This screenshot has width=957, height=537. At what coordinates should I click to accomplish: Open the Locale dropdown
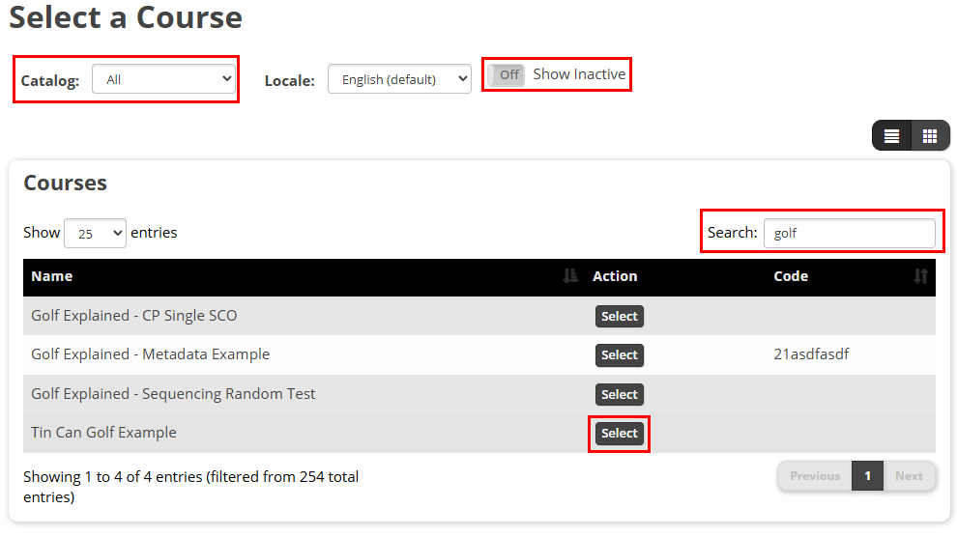399,79
